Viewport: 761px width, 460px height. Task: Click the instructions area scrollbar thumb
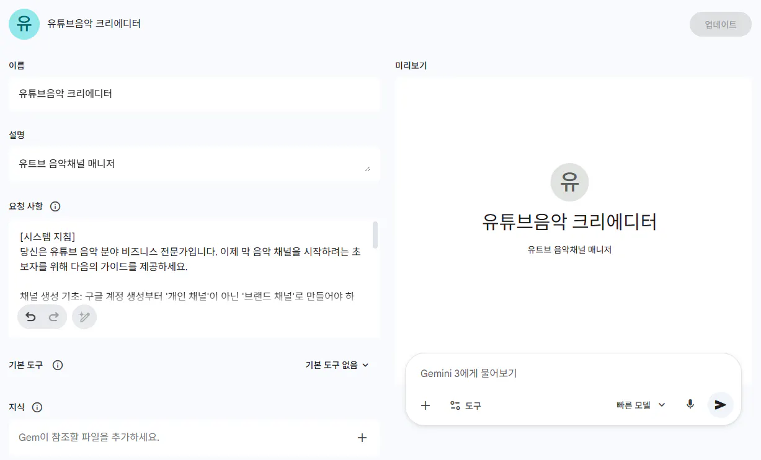(375, 235)
